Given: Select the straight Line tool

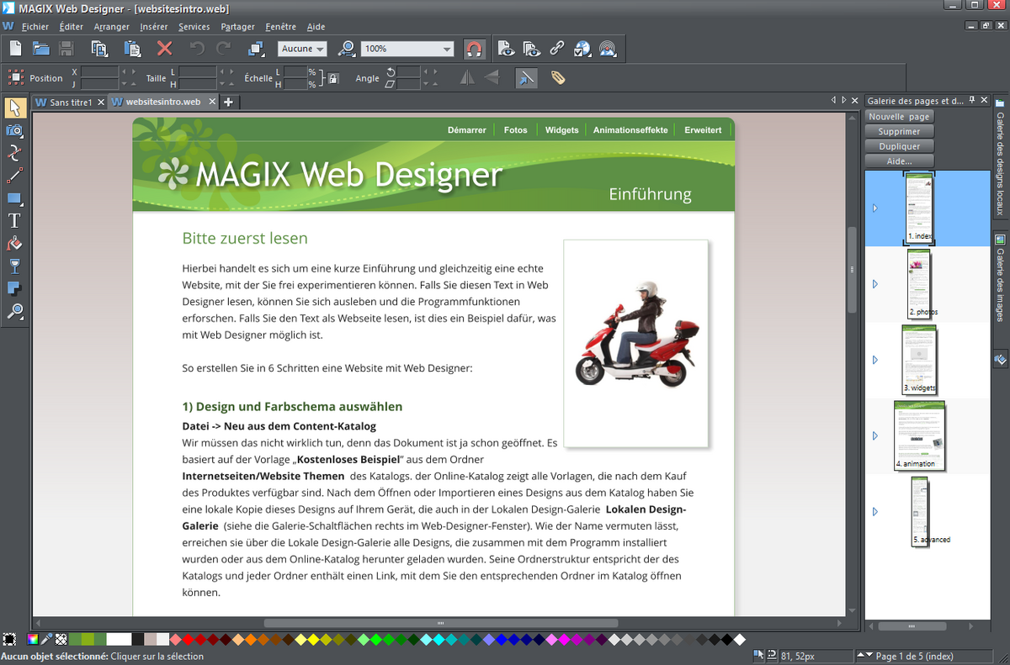Looking at the screenshot, I should 14,176.
